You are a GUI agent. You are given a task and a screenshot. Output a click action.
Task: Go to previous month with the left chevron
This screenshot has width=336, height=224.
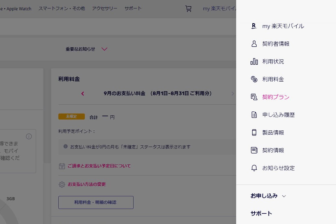pyautogui.click(x=82, y=94)
